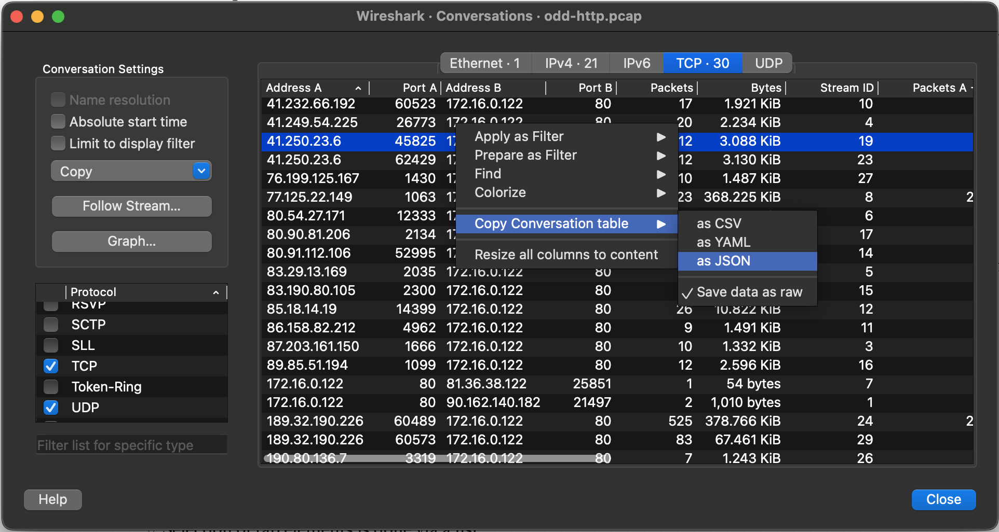This screenshot has width=999, height=532.
Task: Open the Copy dropdown arrow
Action: [201, 171]
